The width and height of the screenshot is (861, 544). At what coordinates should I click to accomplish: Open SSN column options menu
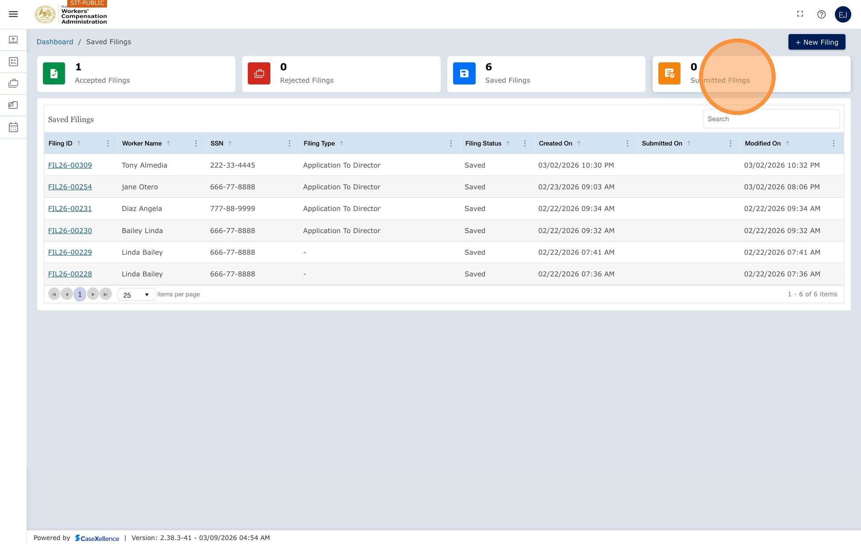click(x=289, y=143)
